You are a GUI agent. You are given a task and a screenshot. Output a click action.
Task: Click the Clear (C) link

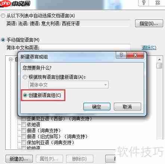pos(149,48)
